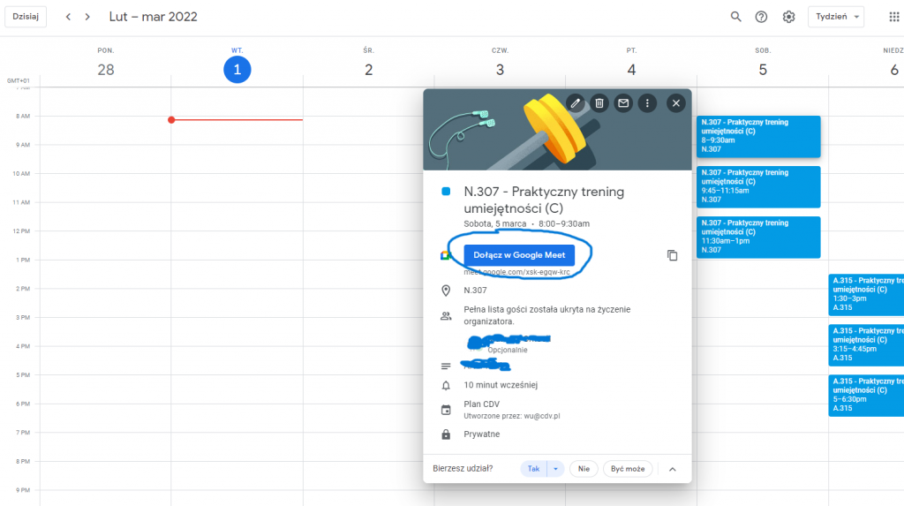The width and height of the screenshot is (904, 506).
Task: Open N.307 event at 9:45–11:15am
Action: 758,186
